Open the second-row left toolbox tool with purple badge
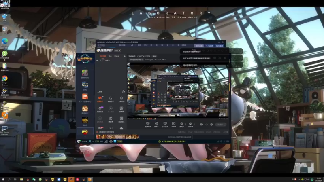324x182 pixels. click(100, 109)
